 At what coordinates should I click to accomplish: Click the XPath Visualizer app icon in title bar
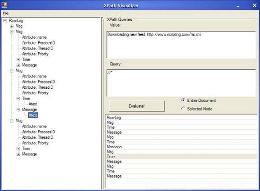pos(4,5)
